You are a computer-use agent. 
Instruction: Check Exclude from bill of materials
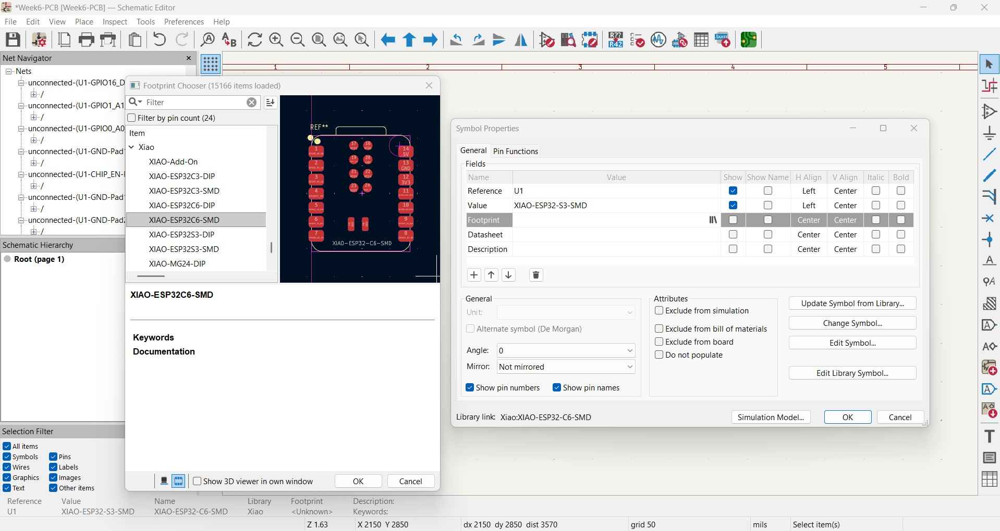coord(659,329)
